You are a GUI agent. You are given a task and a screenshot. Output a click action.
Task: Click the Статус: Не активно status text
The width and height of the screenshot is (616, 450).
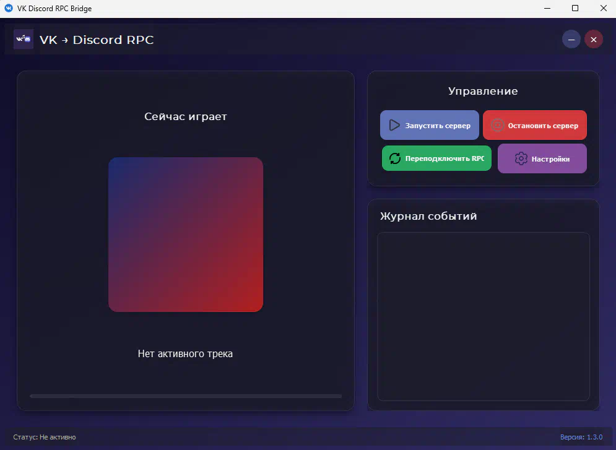[x=45, y=437]
